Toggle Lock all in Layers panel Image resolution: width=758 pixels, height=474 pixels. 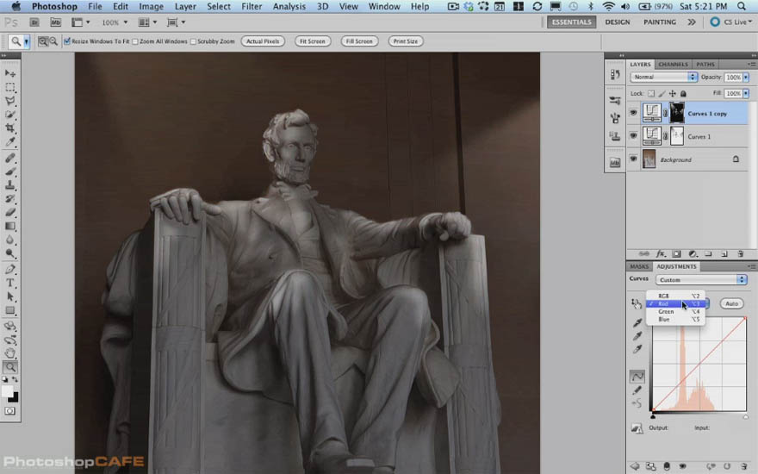pos(683,93)
